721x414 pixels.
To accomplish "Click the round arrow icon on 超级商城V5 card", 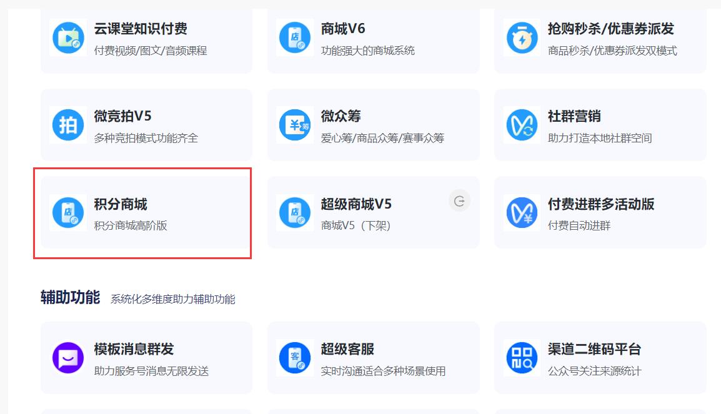I will coord(459,201).
